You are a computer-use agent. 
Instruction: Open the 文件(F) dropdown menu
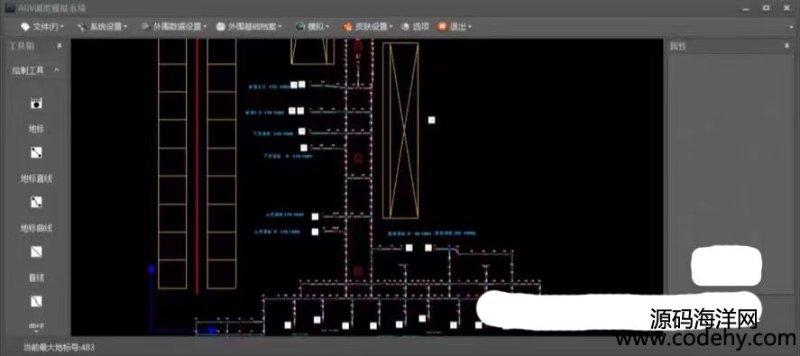click(x=42, y=26)
